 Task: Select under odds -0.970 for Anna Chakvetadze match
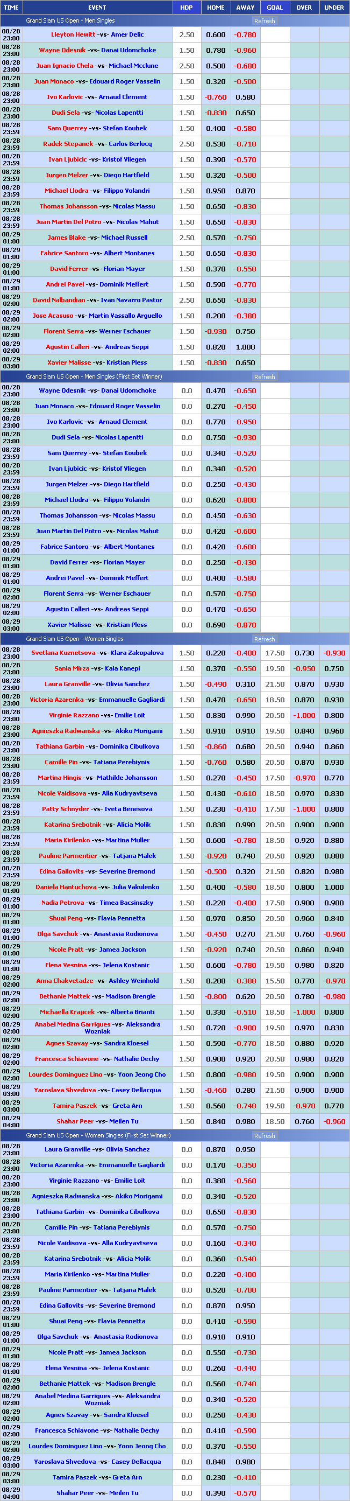point(334,981)
